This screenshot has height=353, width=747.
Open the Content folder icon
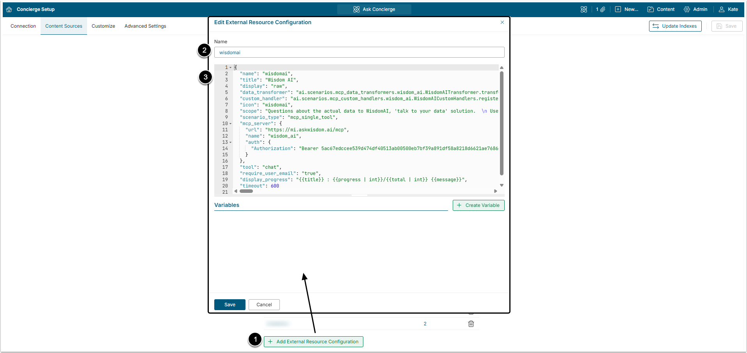point(651,9)
